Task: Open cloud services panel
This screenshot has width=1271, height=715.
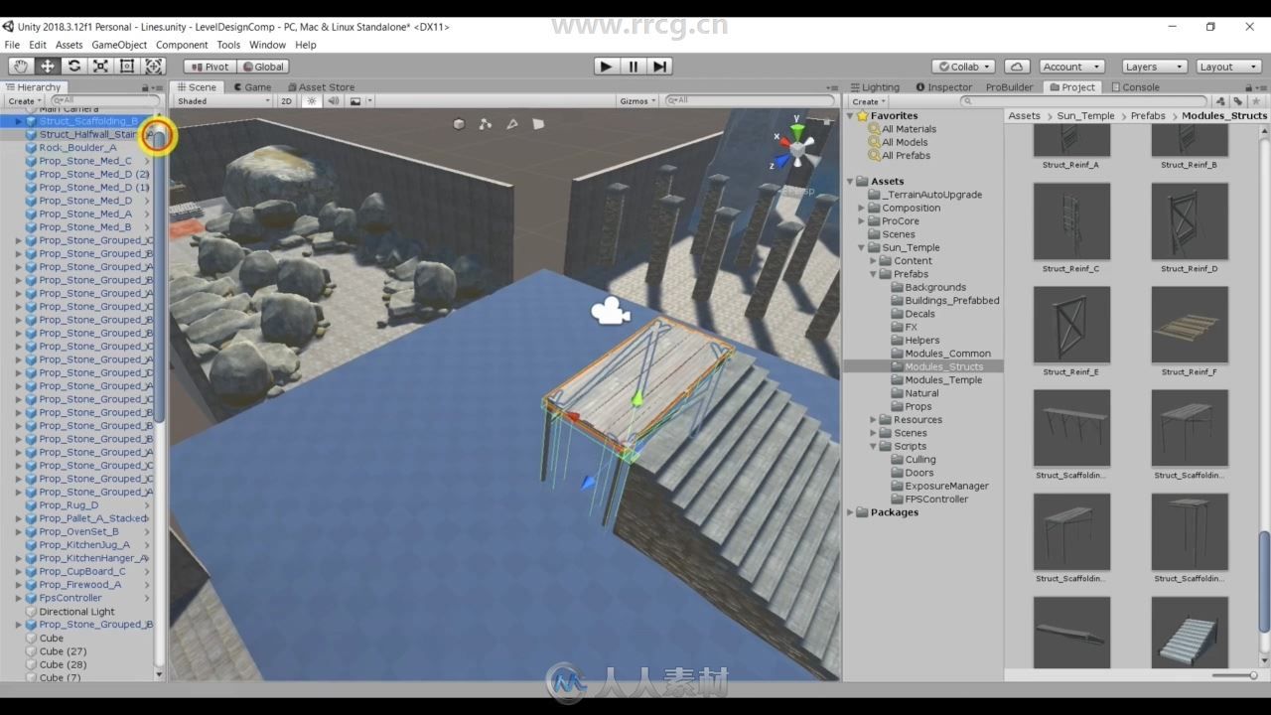Action: 1017,67
